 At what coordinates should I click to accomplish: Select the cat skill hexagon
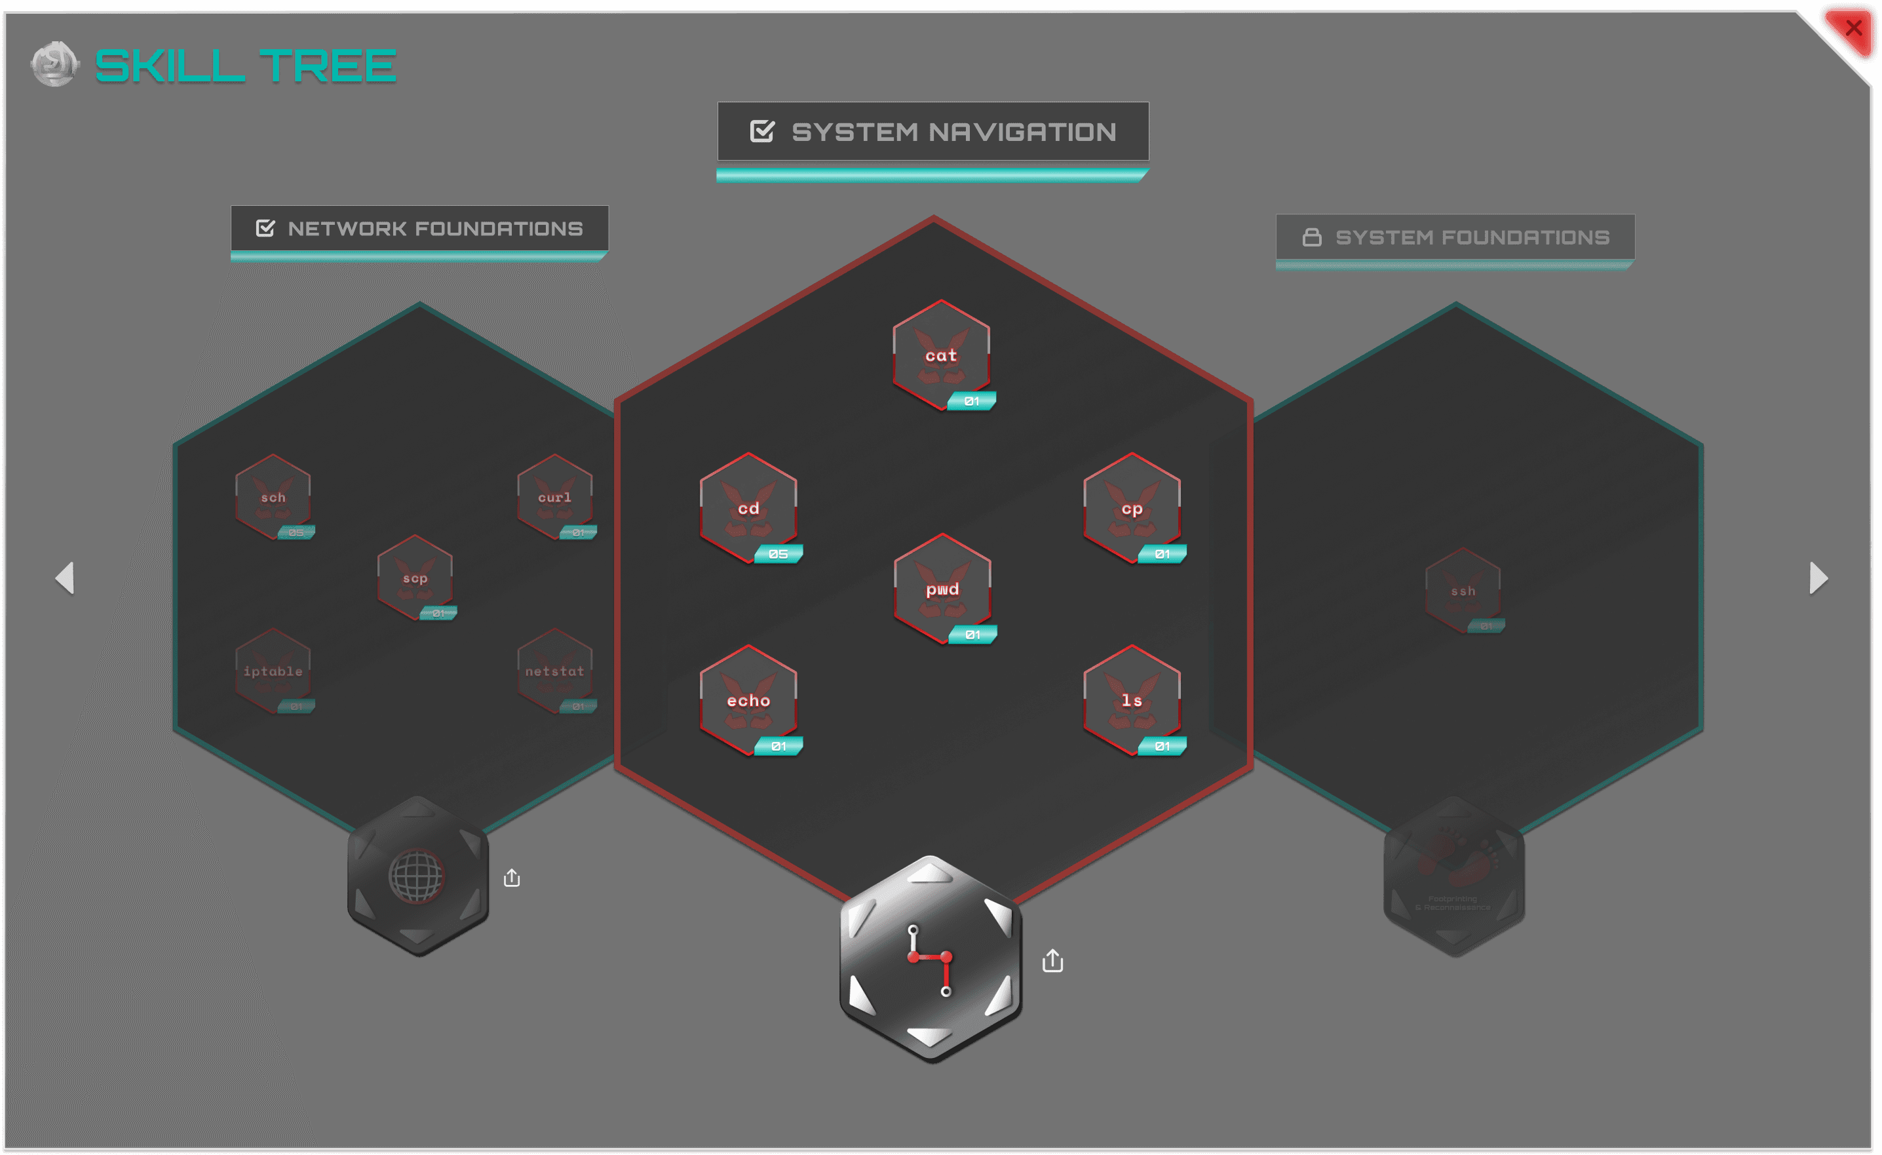coord(941,355)
